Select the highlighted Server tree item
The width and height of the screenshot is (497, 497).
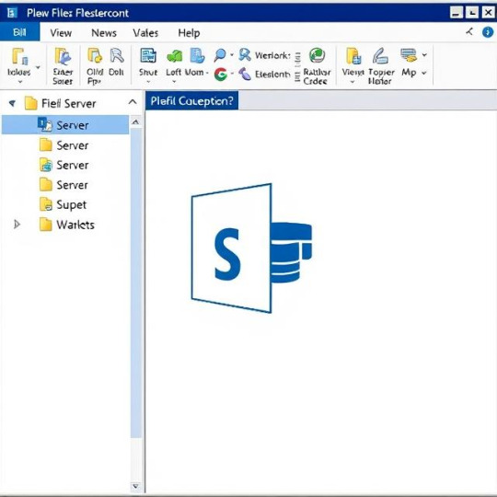65,125
